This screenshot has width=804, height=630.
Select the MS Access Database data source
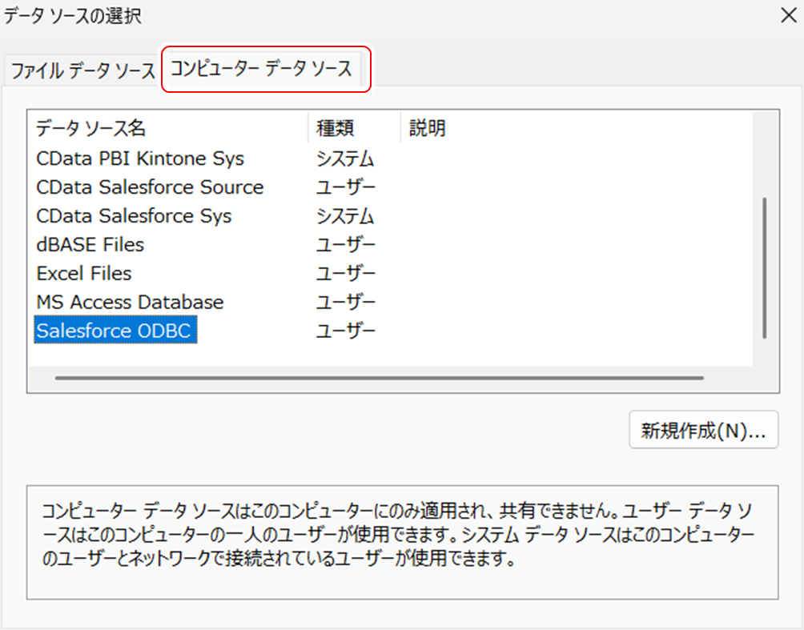(130, 302)
